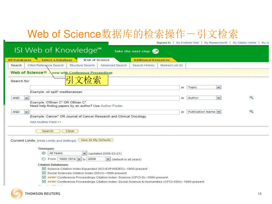Open Structure Search
The width and height of the screenshot is (272, 204).
pyautogui.click(x=82, y=65)
